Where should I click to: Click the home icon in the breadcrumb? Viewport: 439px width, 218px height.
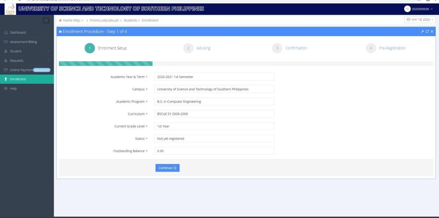click(x=60, y=20)
